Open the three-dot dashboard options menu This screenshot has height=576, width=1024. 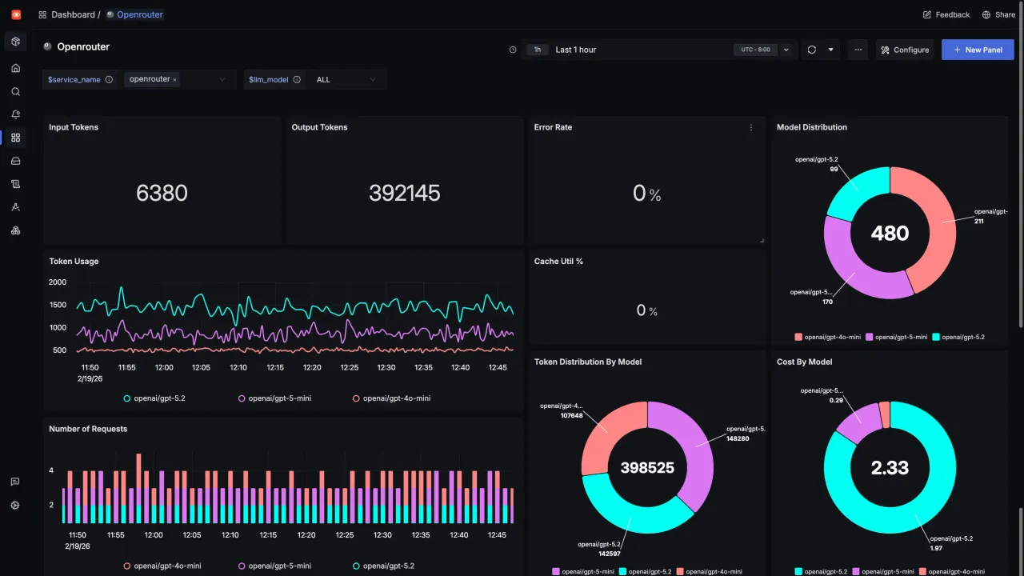pos(858,50)
